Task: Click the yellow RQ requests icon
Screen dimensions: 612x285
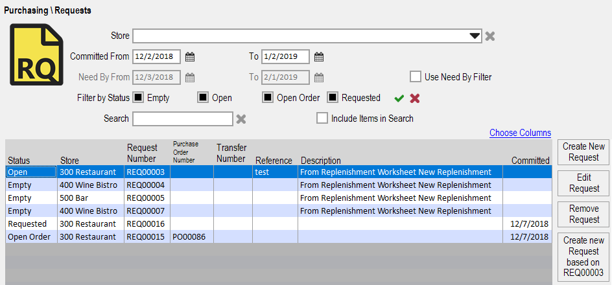Action: click(x=36, y=54)
